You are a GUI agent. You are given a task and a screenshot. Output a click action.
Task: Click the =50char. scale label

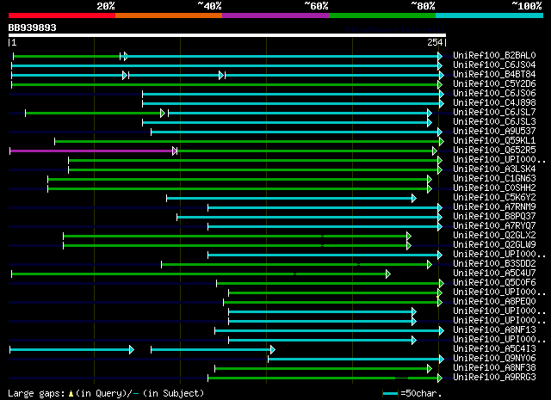(421, 393)
